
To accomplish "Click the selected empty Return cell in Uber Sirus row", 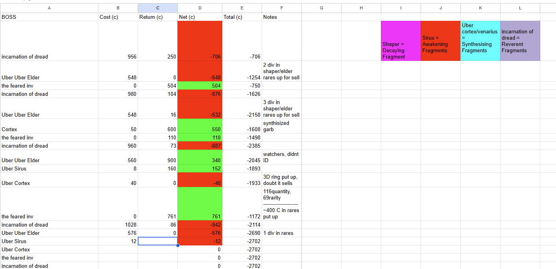I will point(158,241).
